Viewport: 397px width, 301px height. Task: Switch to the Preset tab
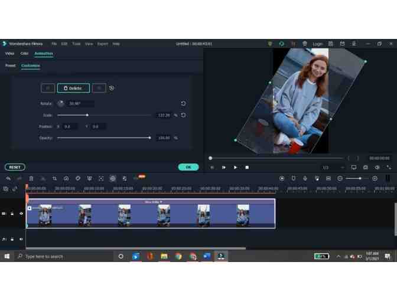pos(11,66)
